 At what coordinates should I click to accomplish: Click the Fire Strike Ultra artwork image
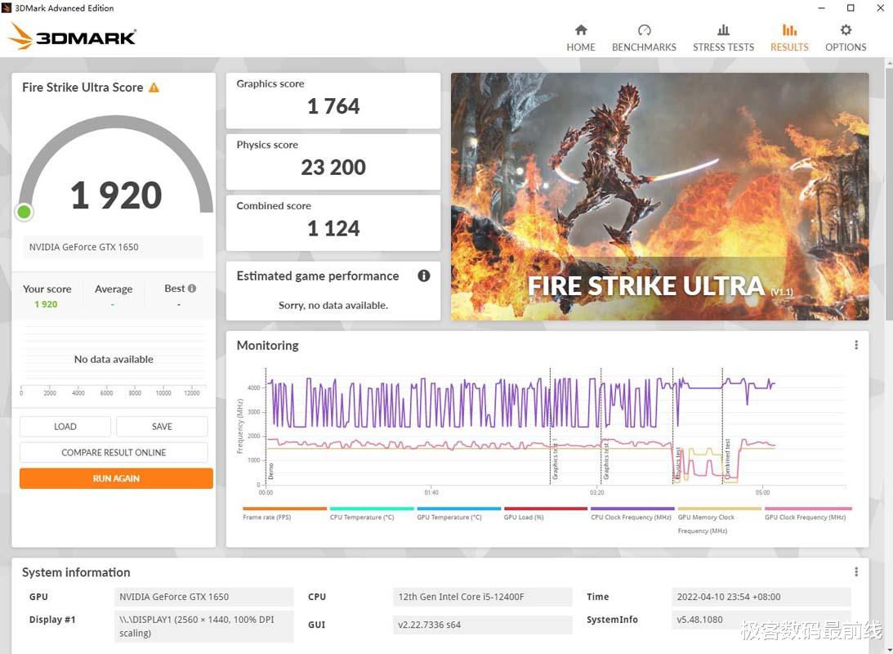[659, 196]
